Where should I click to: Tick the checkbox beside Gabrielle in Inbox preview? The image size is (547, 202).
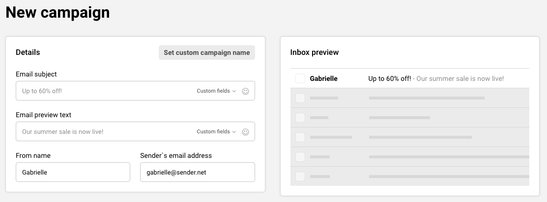pyautogui.click(x=300, y=78)
